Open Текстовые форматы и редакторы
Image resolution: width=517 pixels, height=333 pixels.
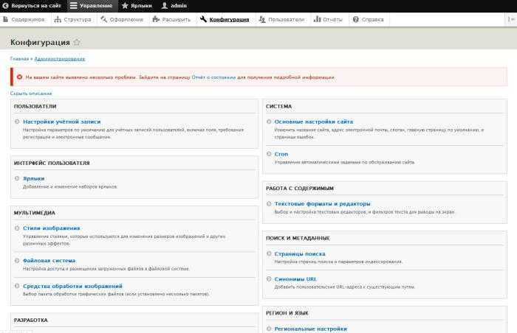point(322,204)
